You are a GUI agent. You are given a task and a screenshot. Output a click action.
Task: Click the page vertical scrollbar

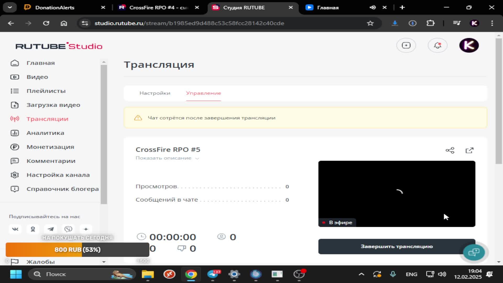pos(499,101)
